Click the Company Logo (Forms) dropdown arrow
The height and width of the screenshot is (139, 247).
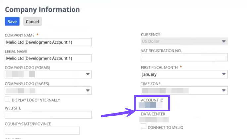(x=88, y=74)
